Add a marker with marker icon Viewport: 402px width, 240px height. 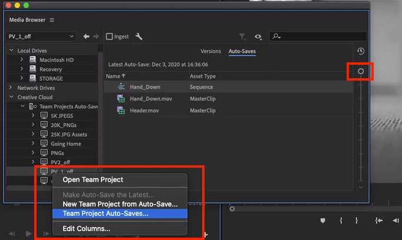[323, 221]
